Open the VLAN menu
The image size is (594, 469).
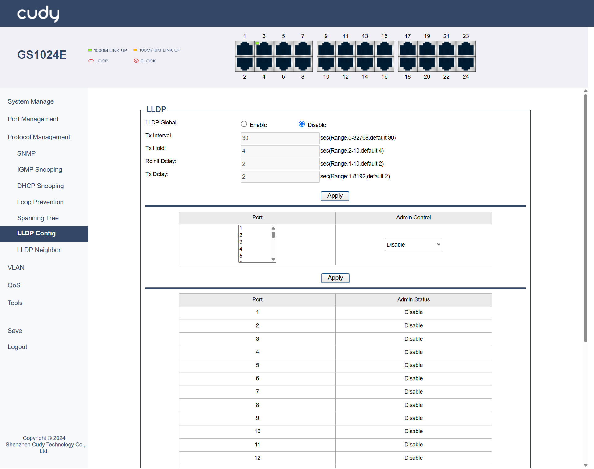coord(16,268)
